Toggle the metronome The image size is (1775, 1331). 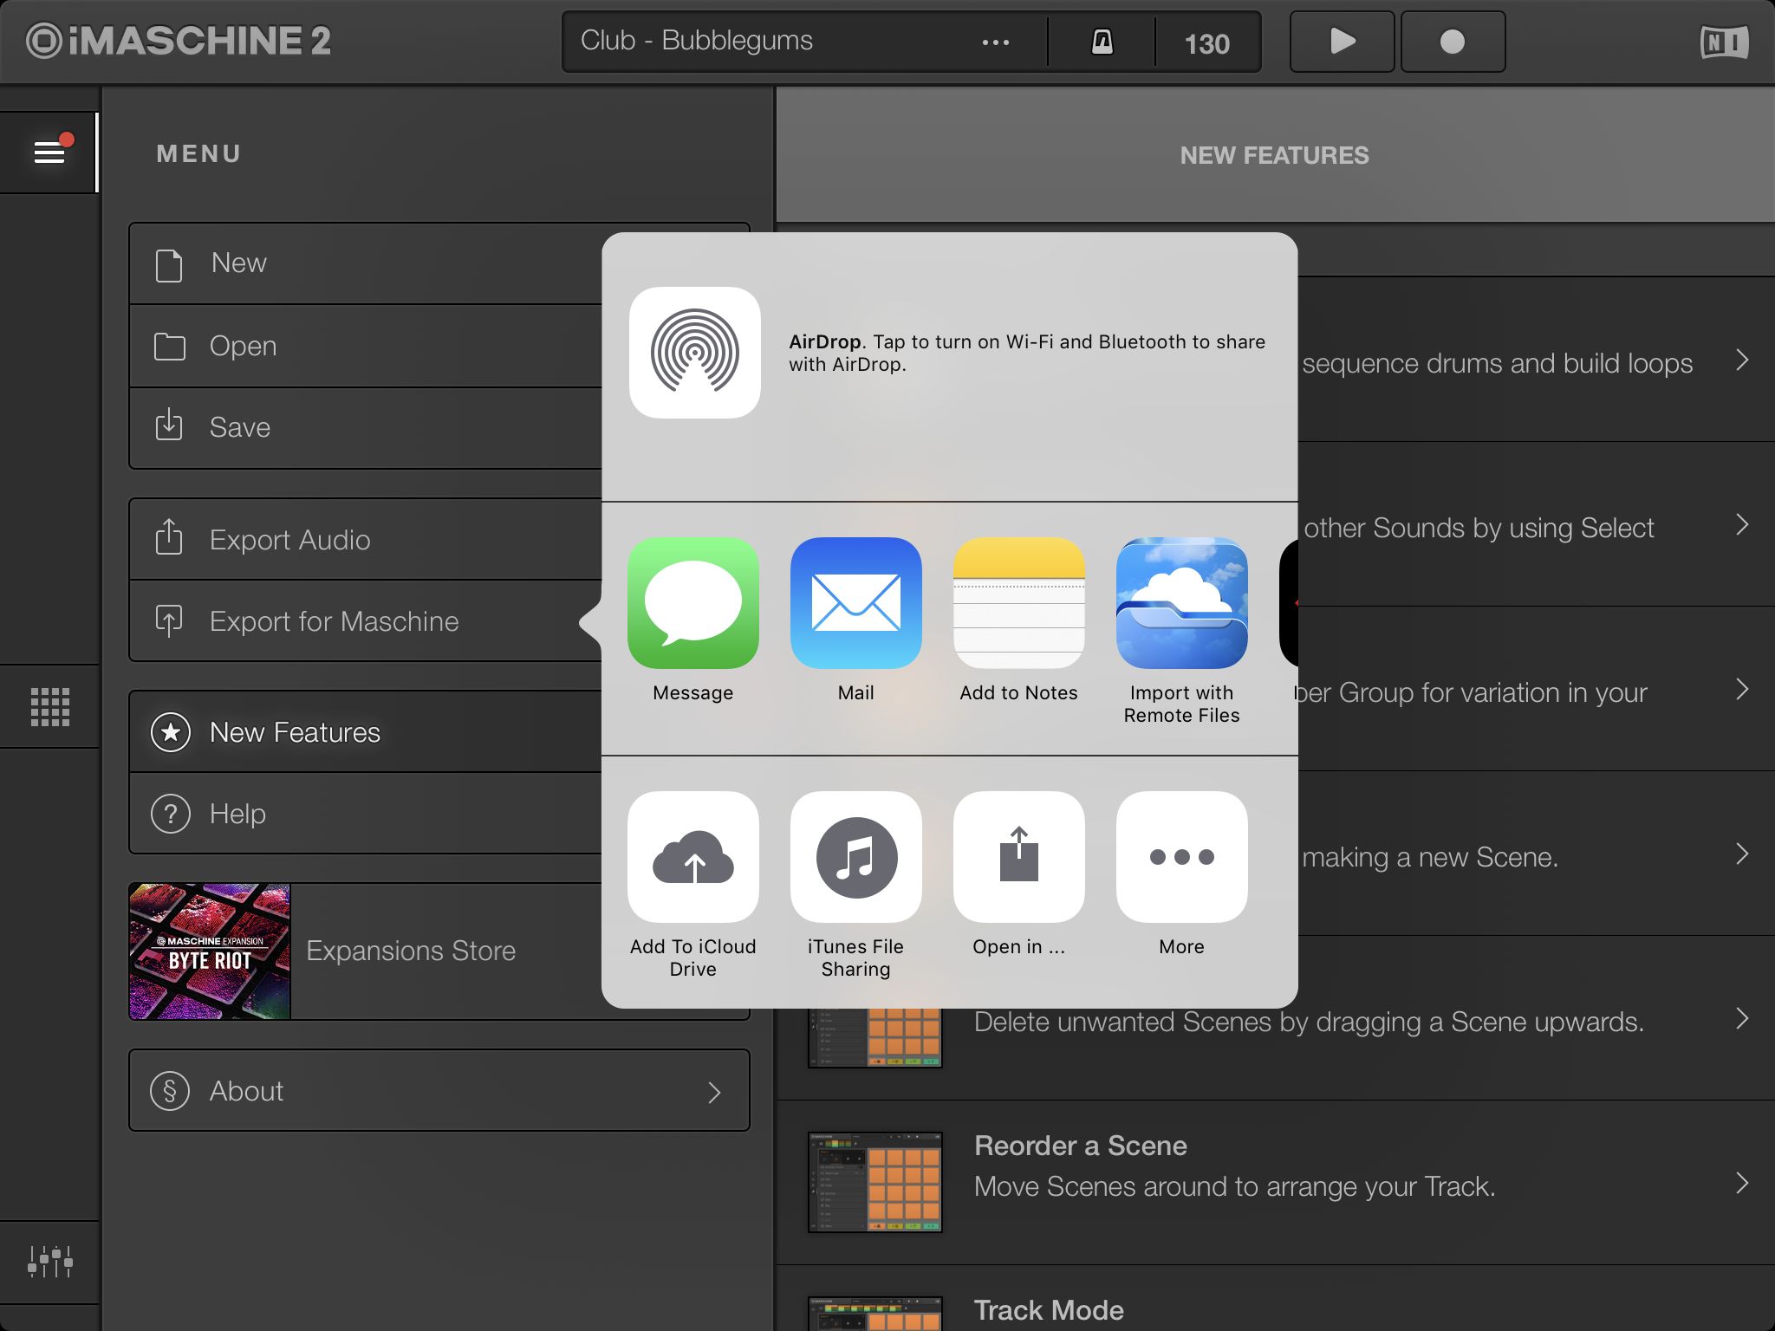pyautogui.click(x=1102, y=42)
